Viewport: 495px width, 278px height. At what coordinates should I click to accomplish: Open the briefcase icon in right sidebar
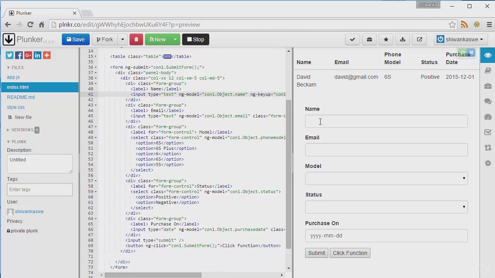tap(488, 86)
